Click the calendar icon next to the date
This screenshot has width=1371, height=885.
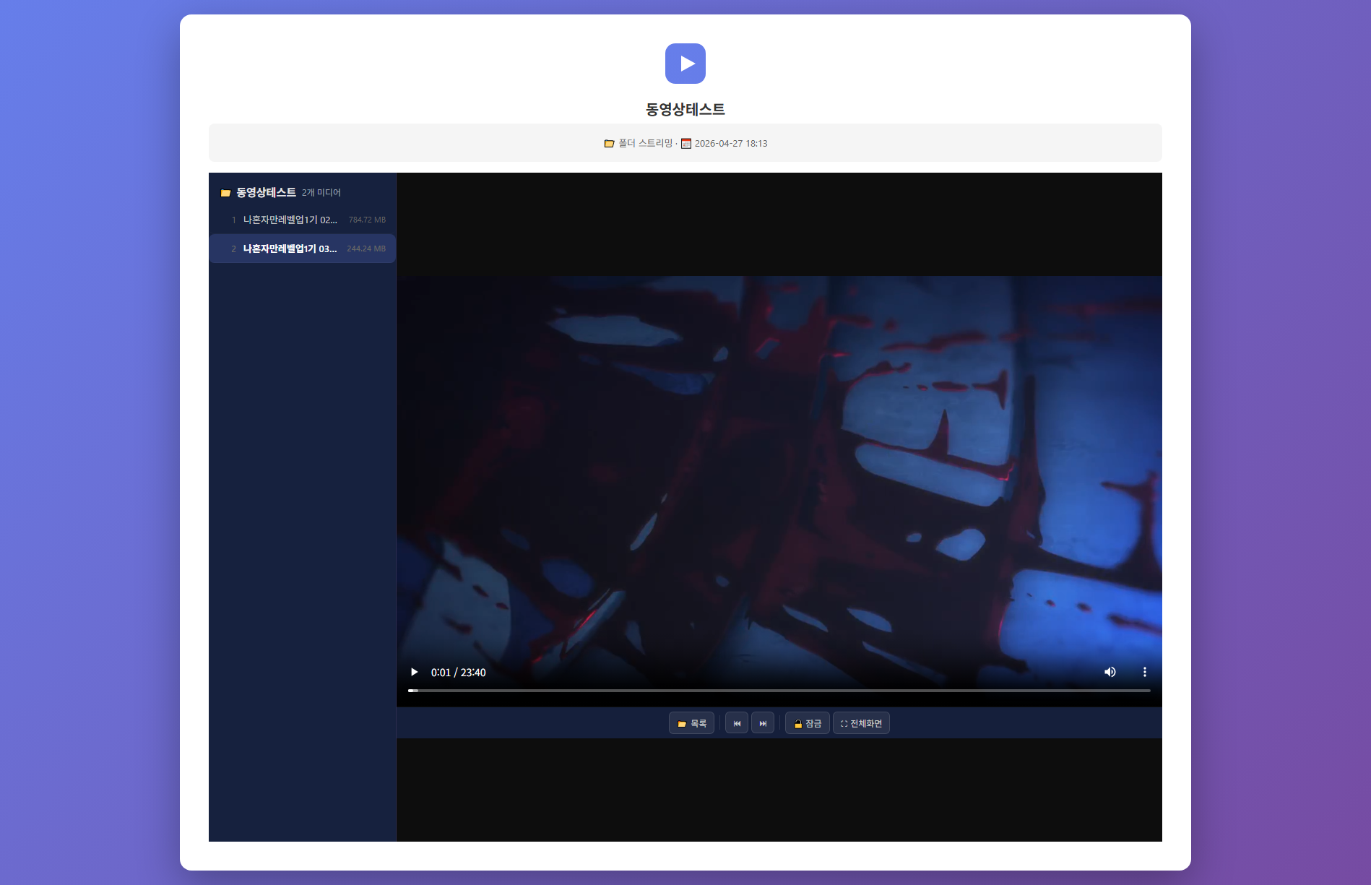[x=686, y=144]
